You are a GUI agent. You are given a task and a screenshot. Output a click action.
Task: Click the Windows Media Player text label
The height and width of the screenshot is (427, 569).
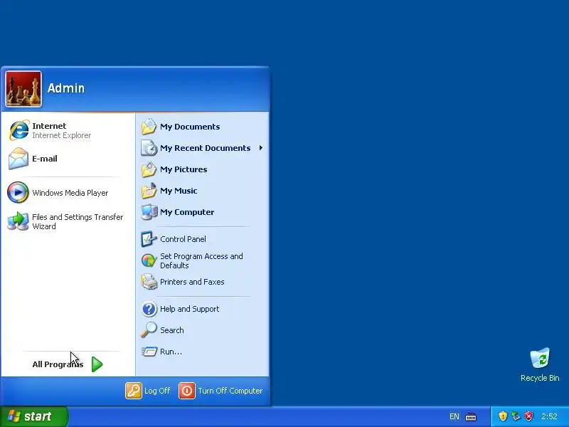(x=70, y=193)
